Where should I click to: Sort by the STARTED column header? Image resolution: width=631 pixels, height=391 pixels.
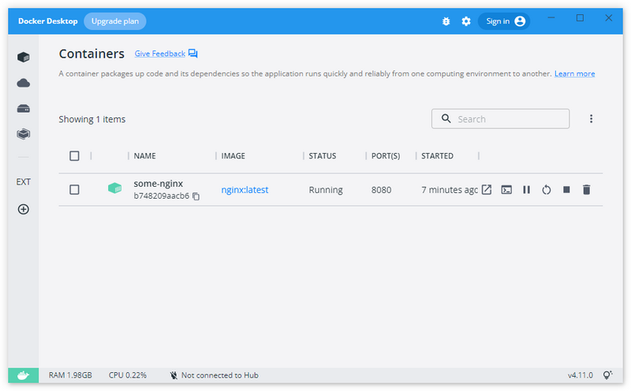[437, 156]
